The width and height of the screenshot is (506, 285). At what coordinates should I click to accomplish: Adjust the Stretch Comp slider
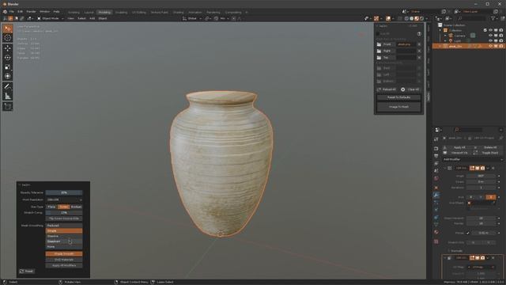[x=64, y=213]
